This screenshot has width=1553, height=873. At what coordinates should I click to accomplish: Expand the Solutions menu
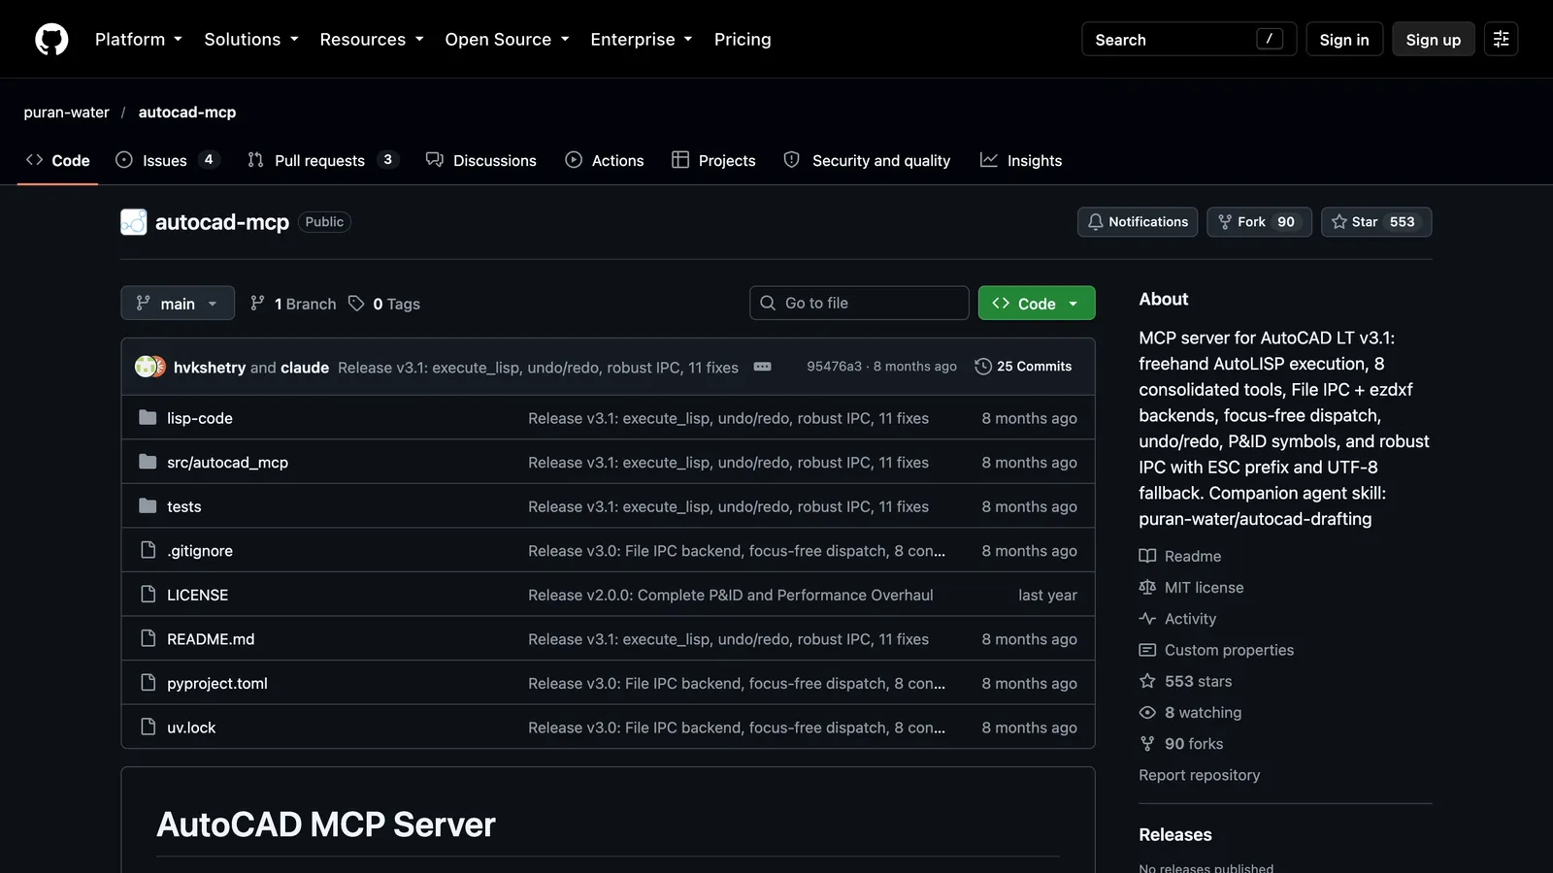tap(251, 39)
